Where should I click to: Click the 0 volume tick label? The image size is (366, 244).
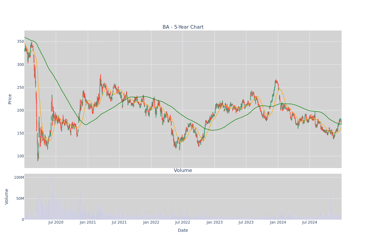click(23, 219)
